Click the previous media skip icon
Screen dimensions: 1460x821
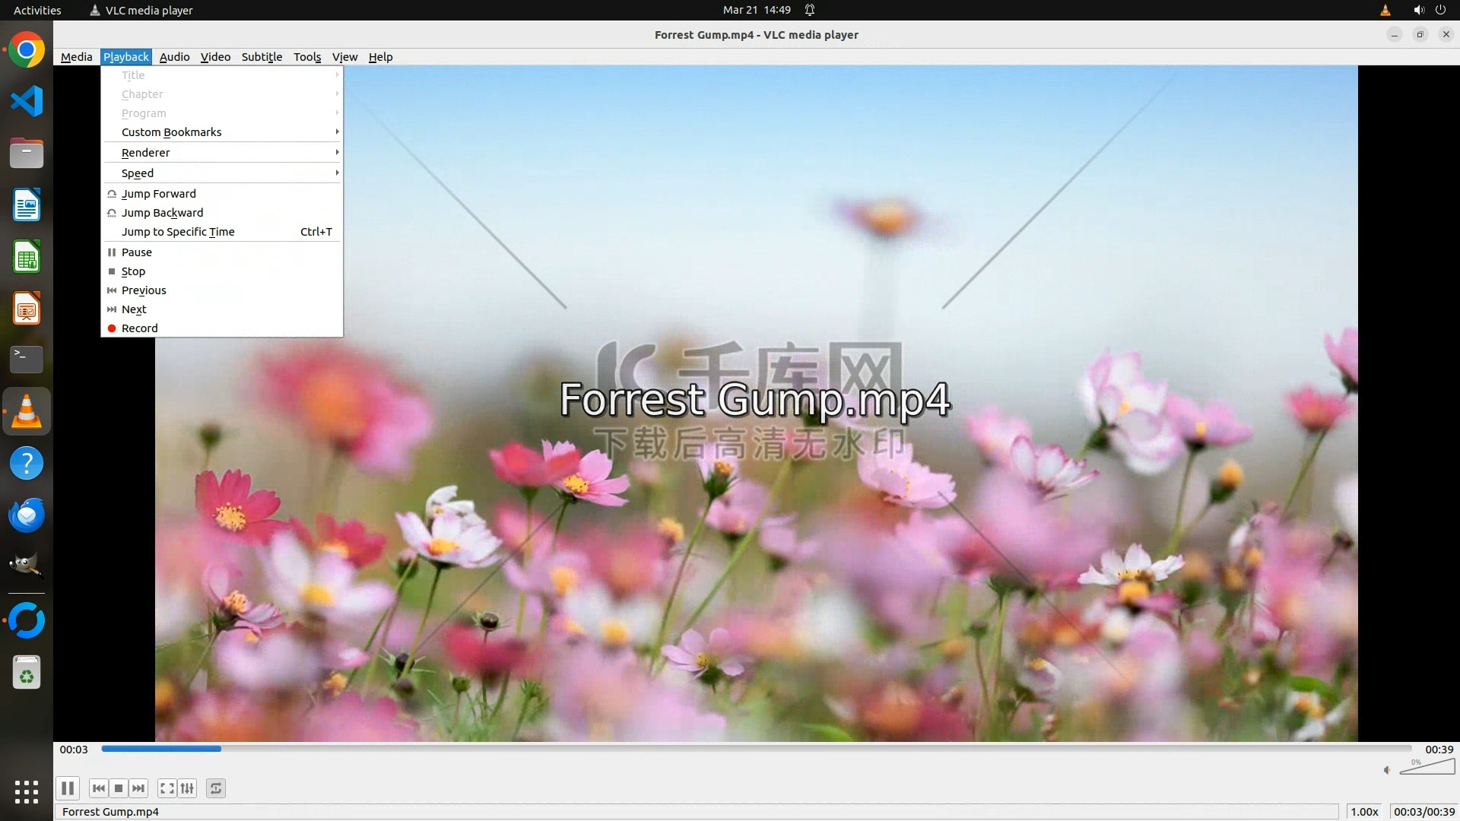[98, 788]
